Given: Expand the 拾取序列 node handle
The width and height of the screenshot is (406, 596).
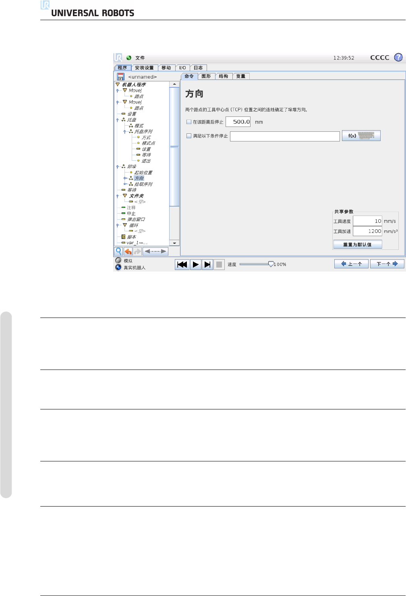Looking at the screenshot, I should tap(125, 184).
